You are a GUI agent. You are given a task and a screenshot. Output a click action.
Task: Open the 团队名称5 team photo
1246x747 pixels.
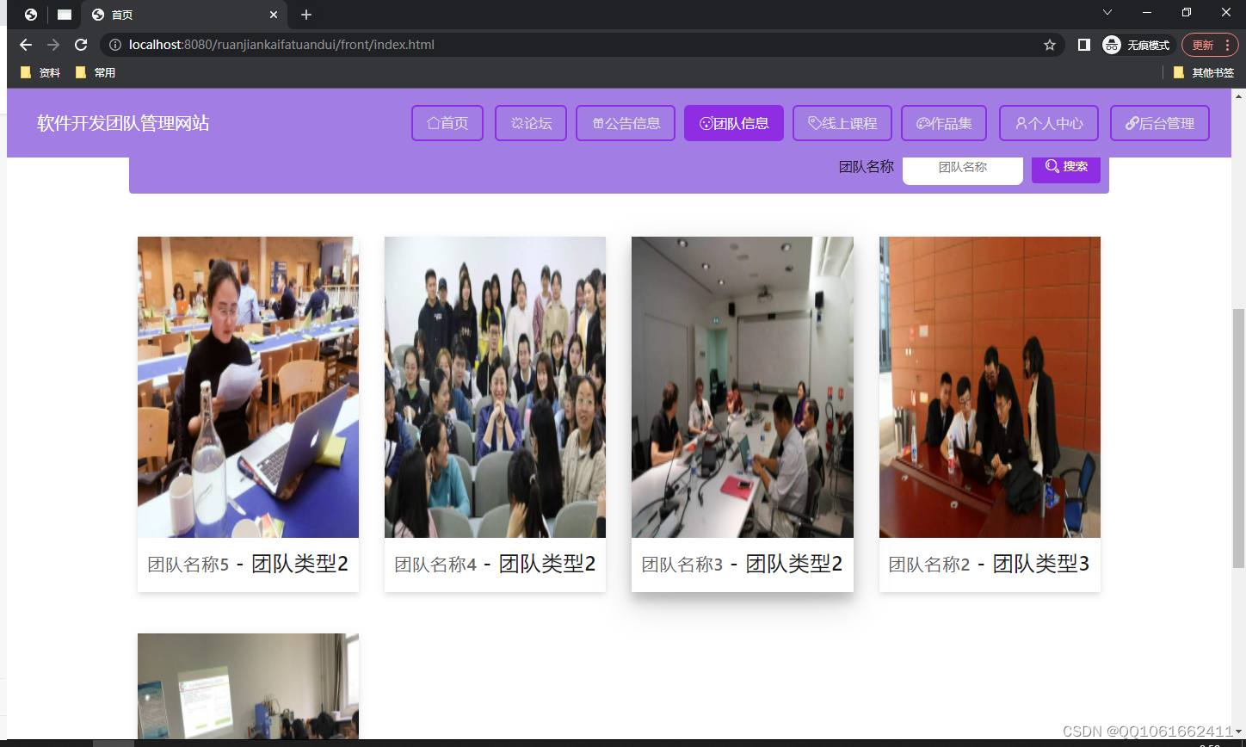[x=248, y=387]
